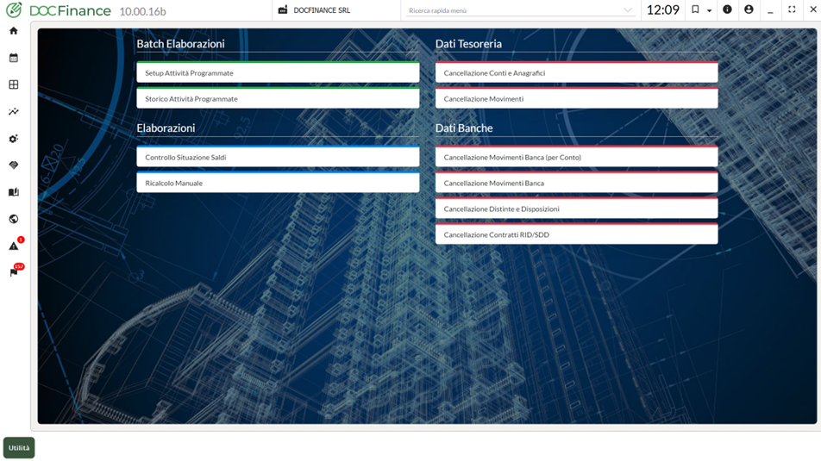Open Setup Attività Programmate

coord(278,72)
